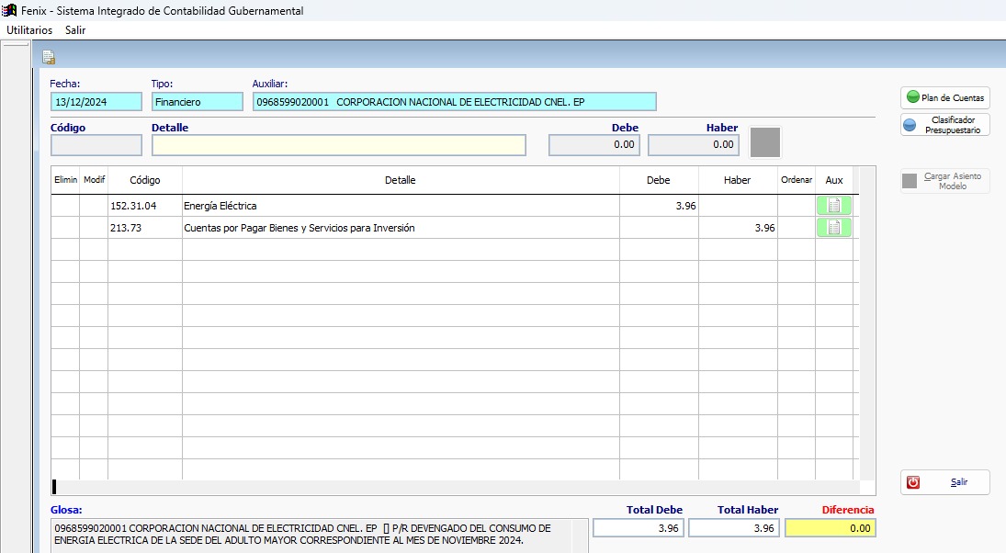Click the gray Cargar Asiento Modelo button
Viewport: 1006px width, 553px height.
[x=944, y=181]
